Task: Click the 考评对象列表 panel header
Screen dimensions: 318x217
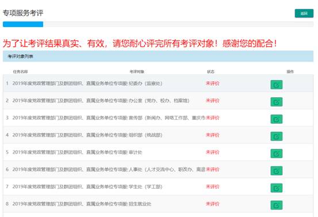Action: pyautogui.click(x=158, y=56)
